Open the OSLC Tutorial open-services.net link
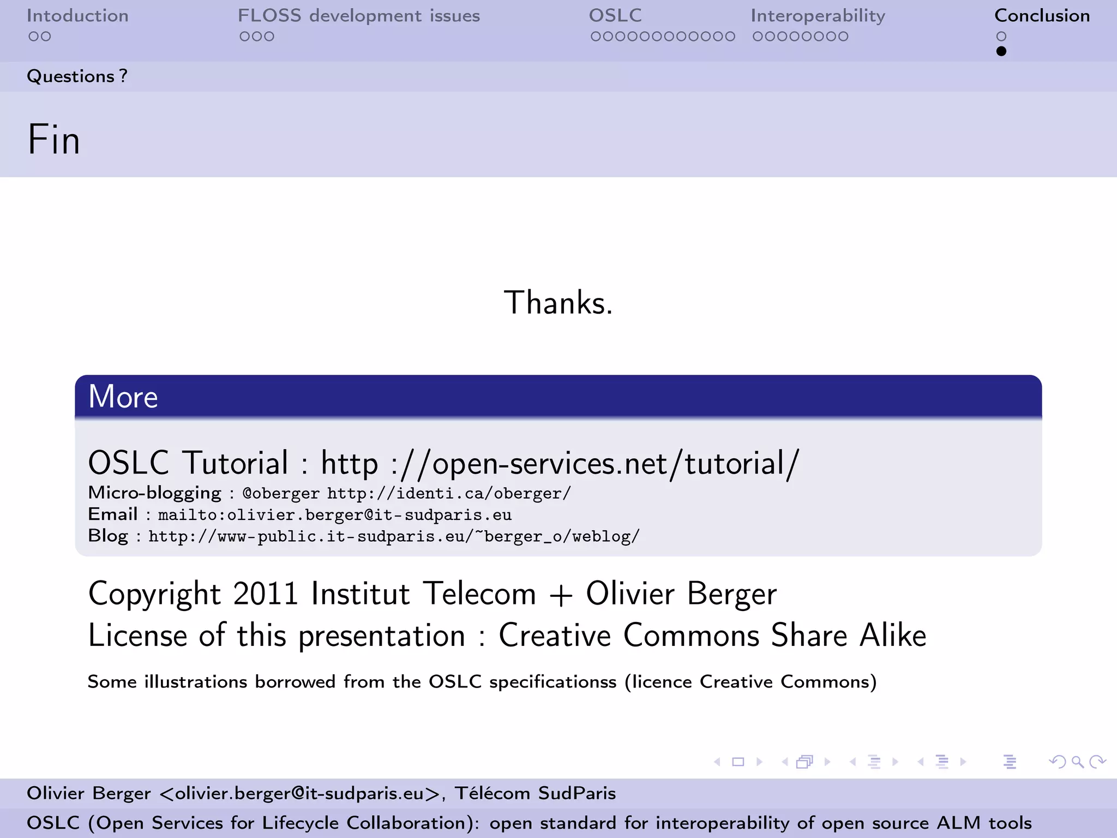This screenshot has height=838, width=1117. [560, 464]
